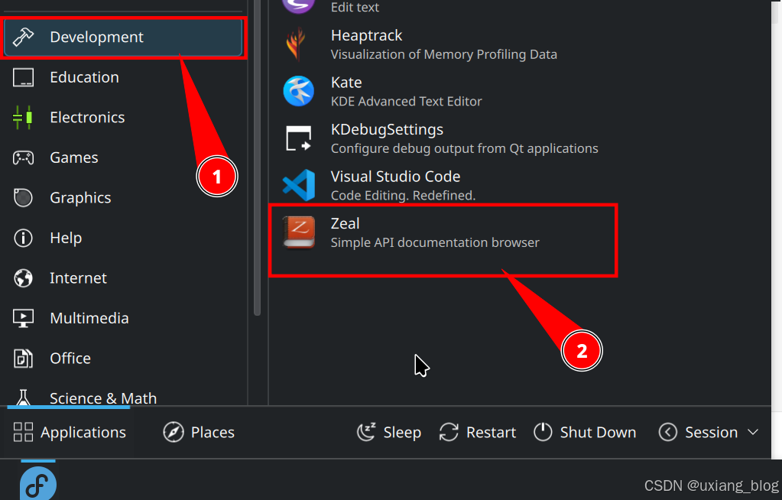Choose the Multimedia category
Image resolution: width=782 pixels, height=500 pixels.
point(122,318)
